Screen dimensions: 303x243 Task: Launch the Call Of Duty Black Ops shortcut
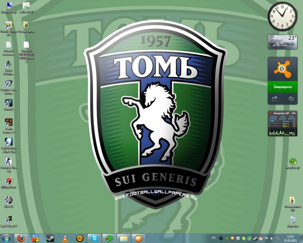pyautogui.click(x=9, y=146)
